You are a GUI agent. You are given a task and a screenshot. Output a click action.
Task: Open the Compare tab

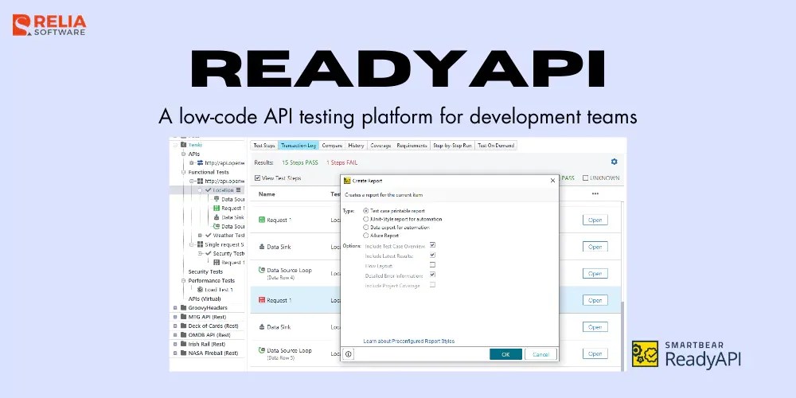point(332,146)
